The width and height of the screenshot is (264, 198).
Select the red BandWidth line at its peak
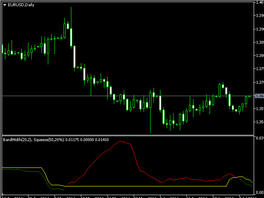tap(121, 141)
